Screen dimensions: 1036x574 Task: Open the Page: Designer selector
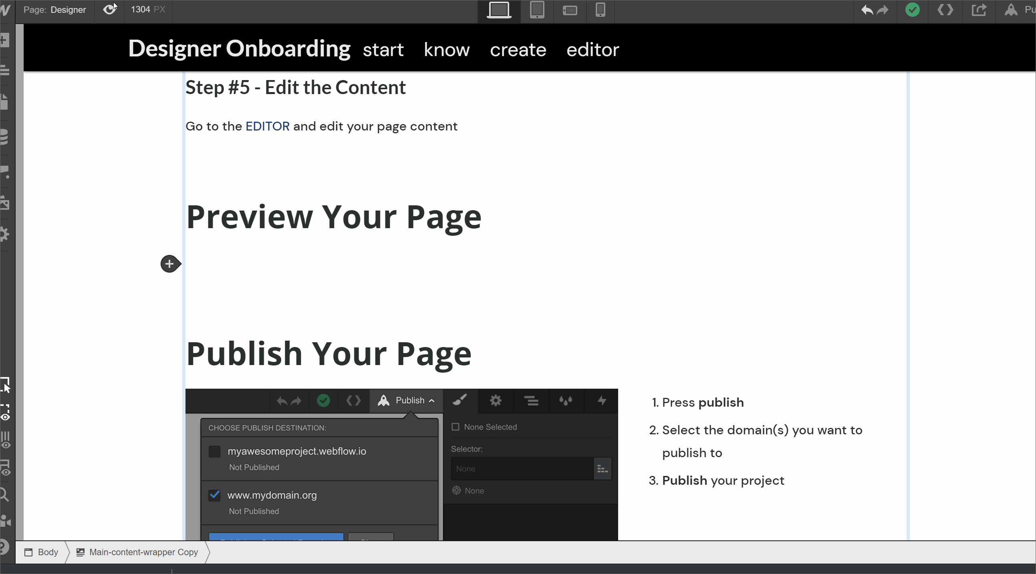click(55, 10)
